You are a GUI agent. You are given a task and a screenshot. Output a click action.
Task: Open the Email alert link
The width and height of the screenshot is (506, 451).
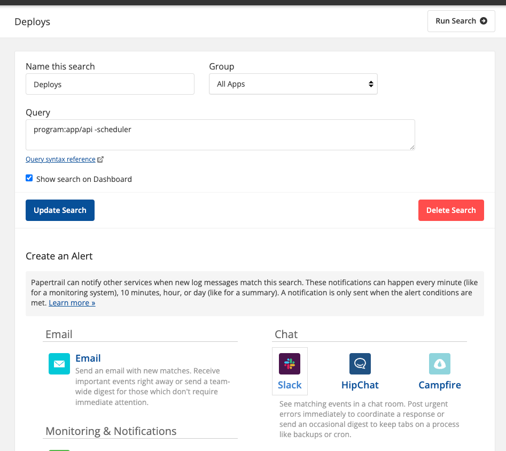pos(88,358)
